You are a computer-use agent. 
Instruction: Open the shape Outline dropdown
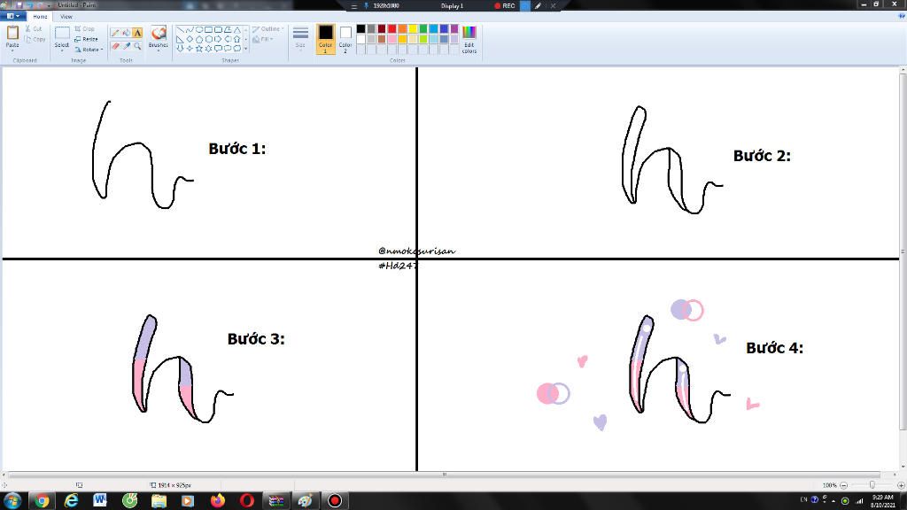[x=267, y=29]
